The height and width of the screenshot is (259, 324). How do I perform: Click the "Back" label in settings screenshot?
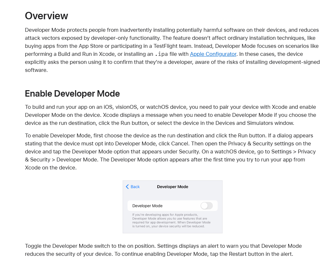(135, 187)
